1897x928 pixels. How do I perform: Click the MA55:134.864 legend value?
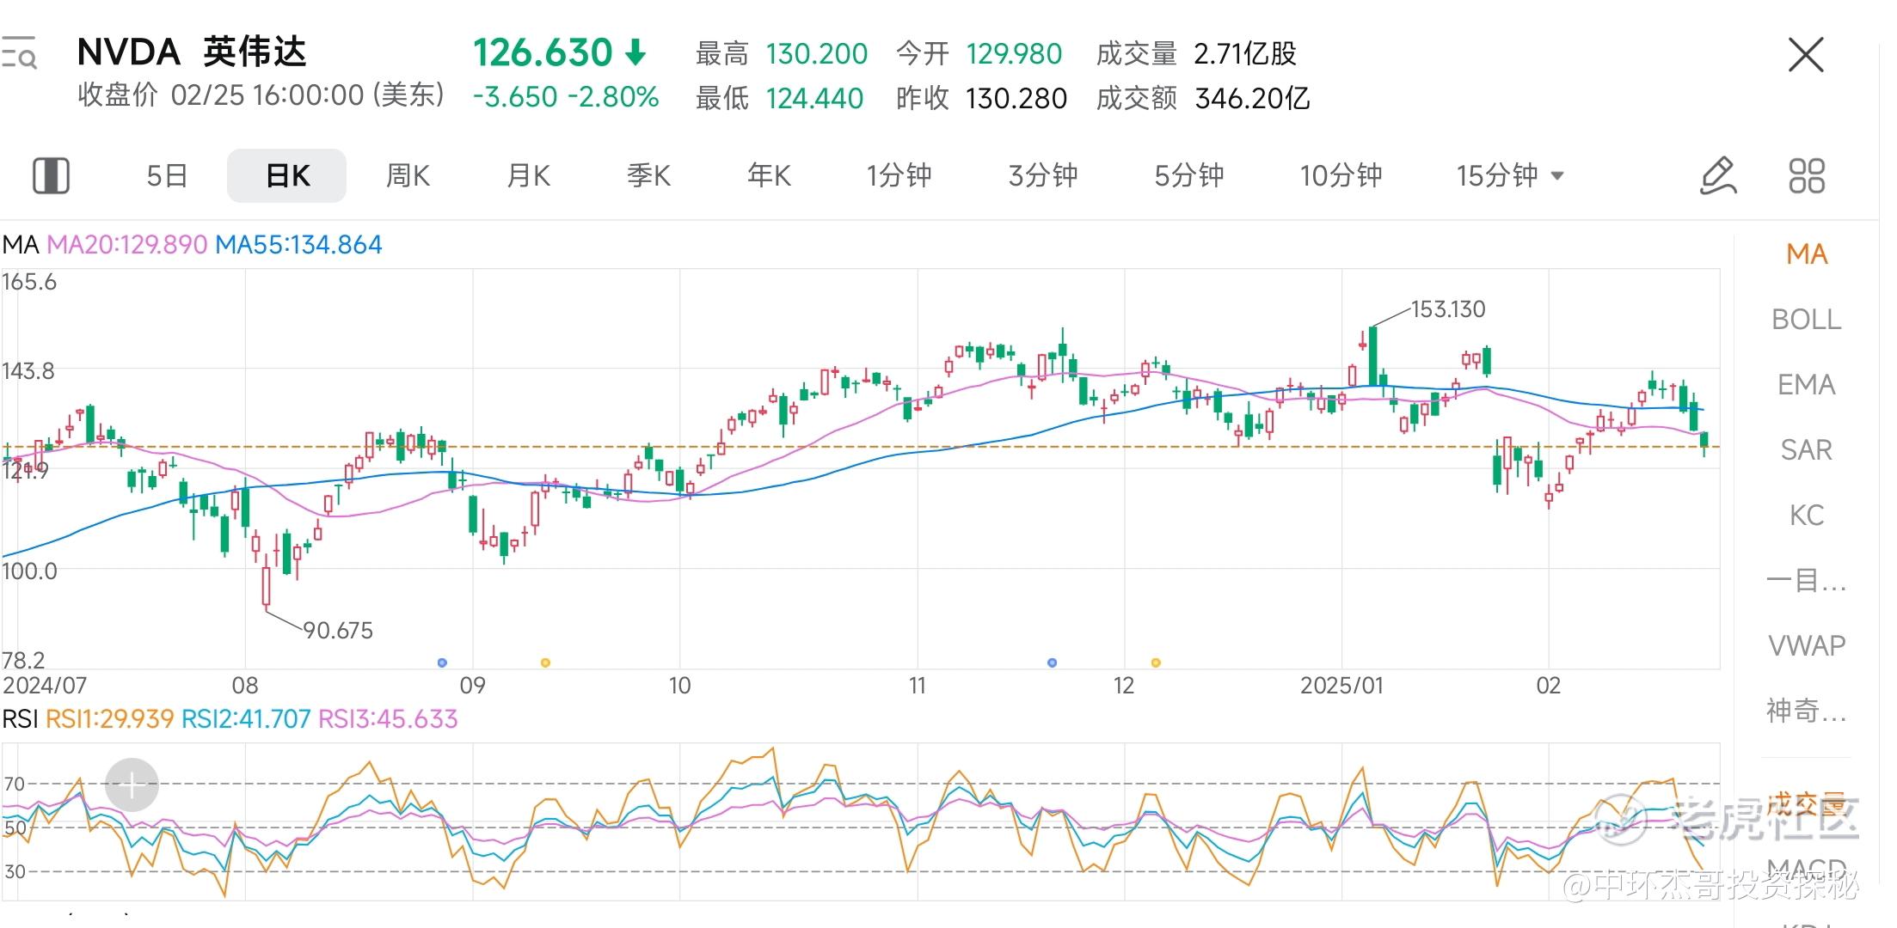tap(298, 245)
